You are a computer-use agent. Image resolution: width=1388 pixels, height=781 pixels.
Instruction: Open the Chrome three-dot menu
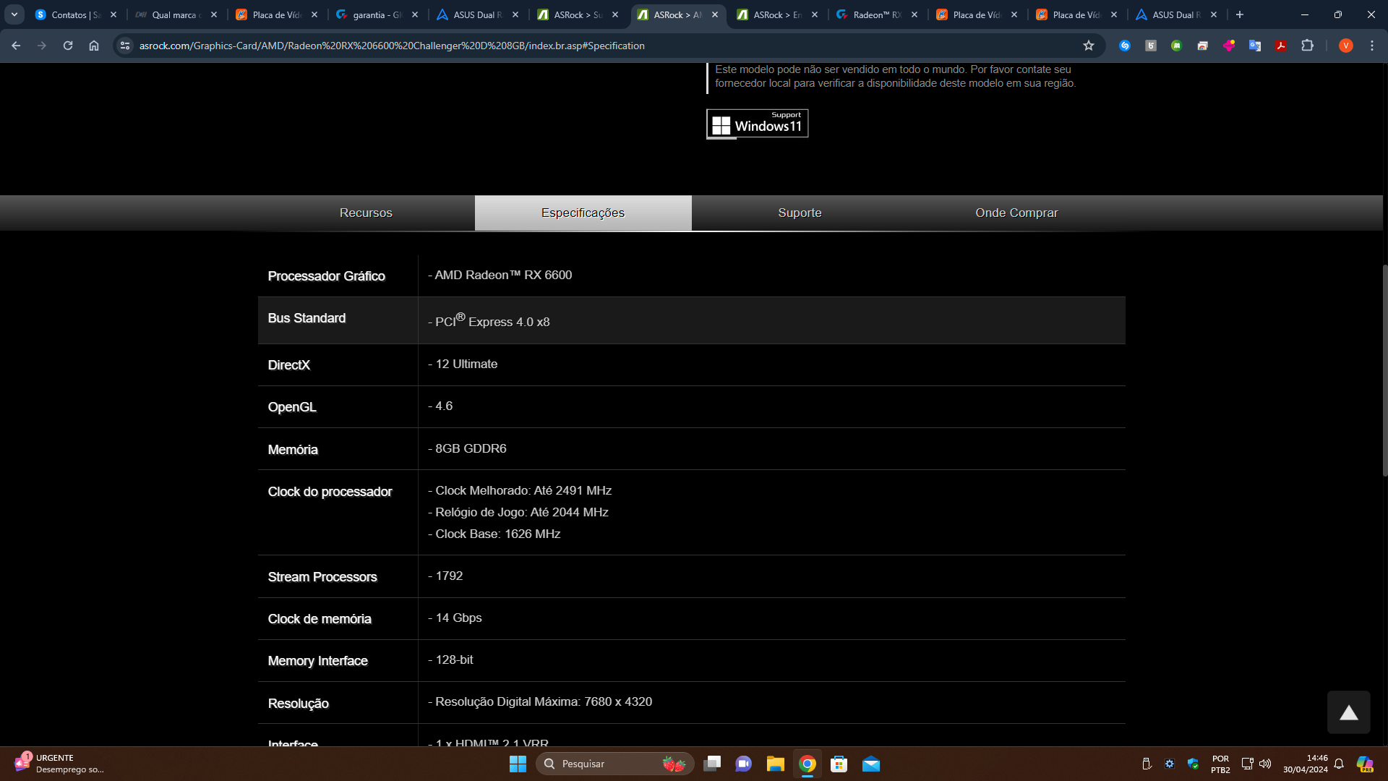(x=1372, y=46)
